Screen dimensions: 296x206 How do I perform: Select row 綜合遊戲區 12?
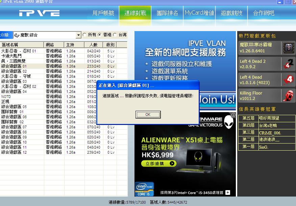(58, 152)
